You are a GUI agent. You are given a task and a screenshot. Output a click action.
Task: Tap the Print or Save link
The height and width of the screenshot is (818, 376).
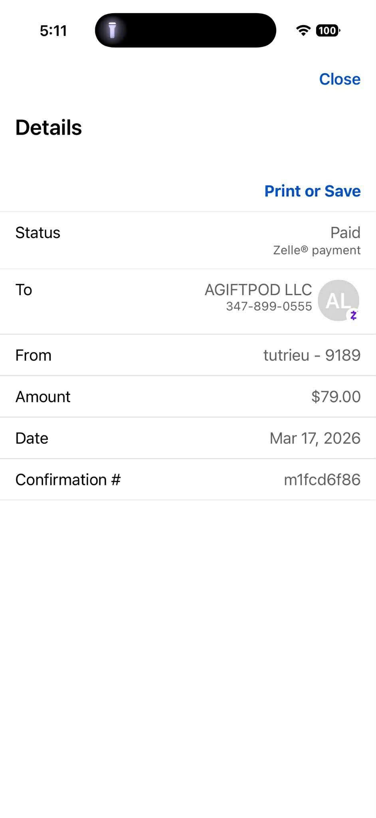pyautogui.click(x=313, y=191)
